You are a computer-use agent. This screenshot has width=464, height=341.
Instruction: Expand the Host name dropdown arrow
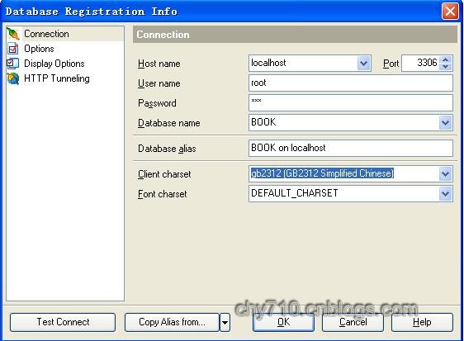coord(363,63)
